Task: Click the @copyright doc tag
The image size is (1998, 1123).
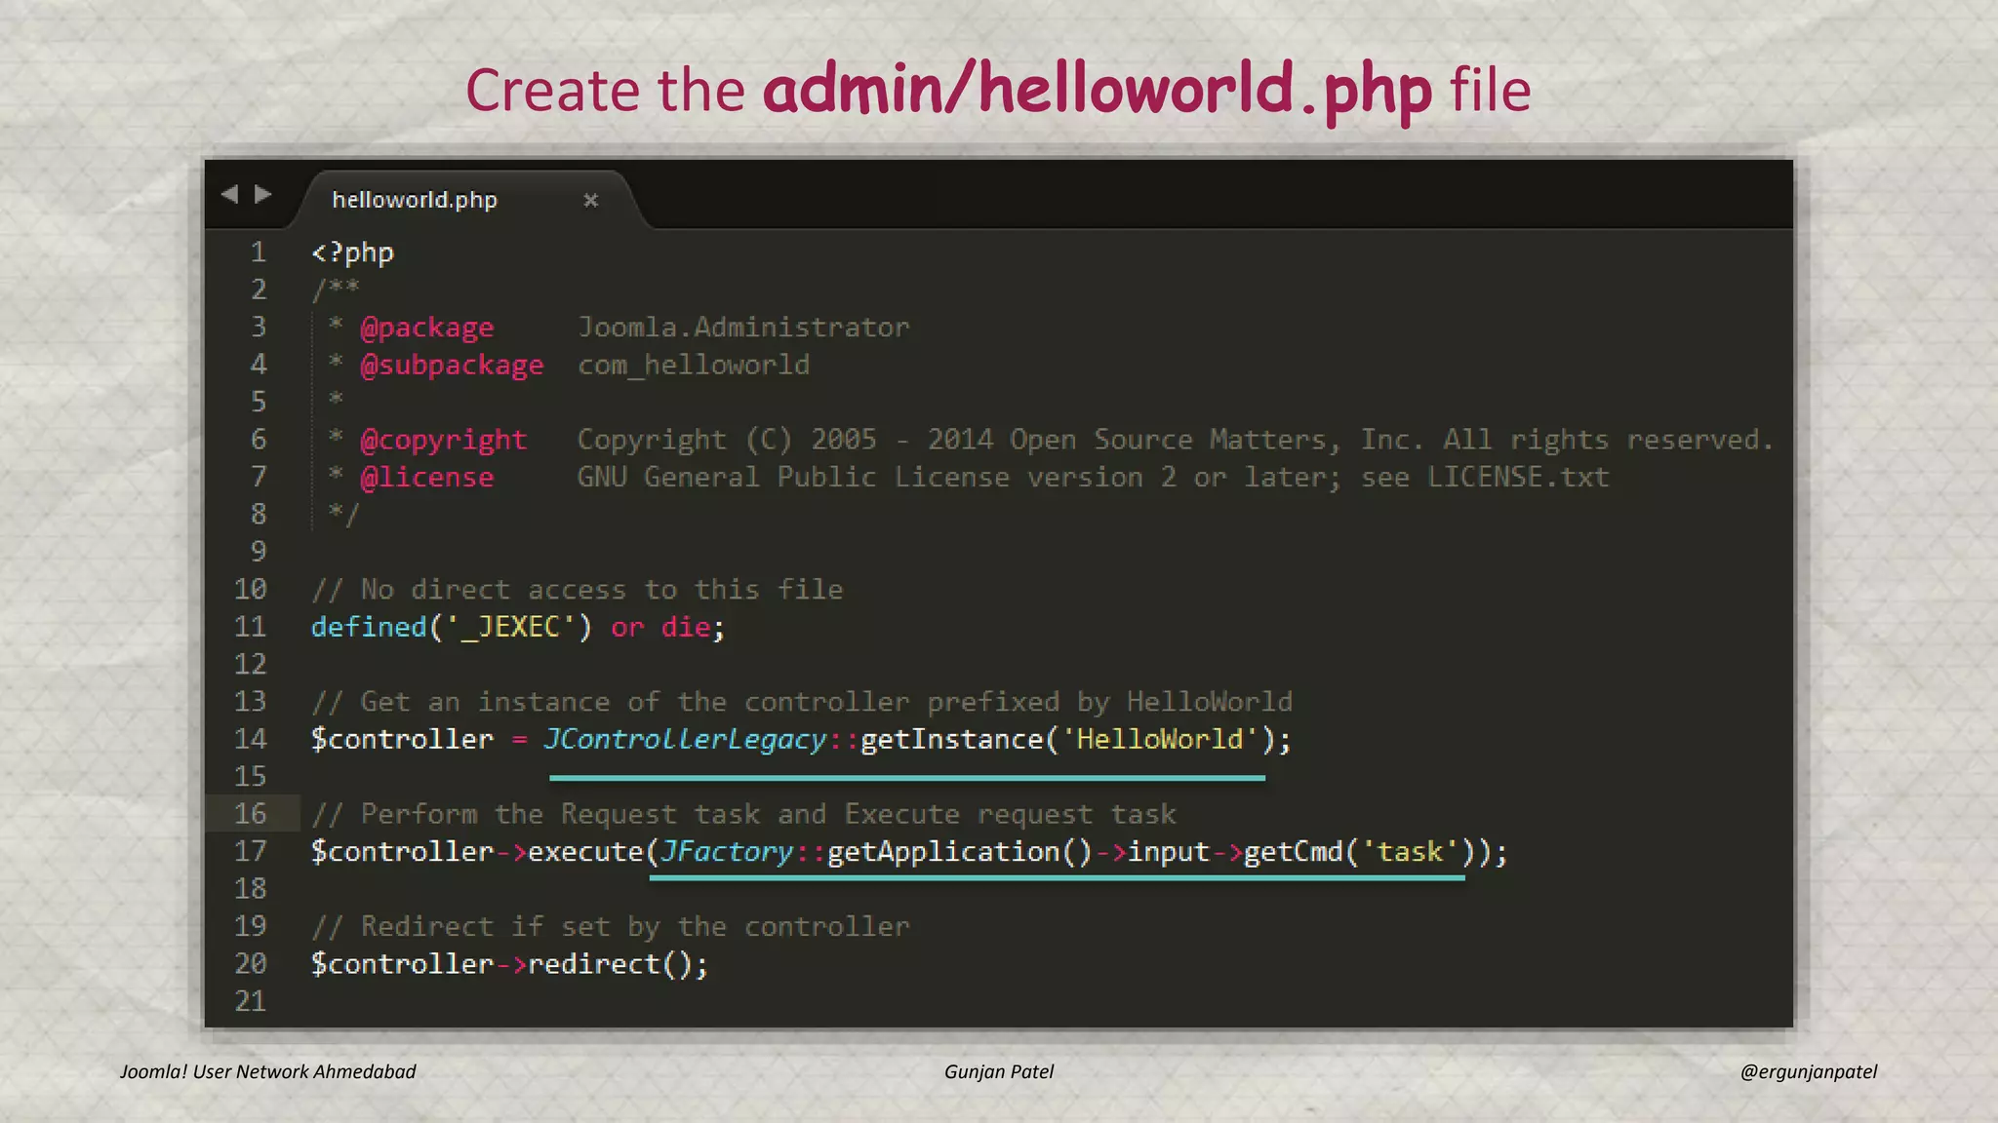Action: 443,440
